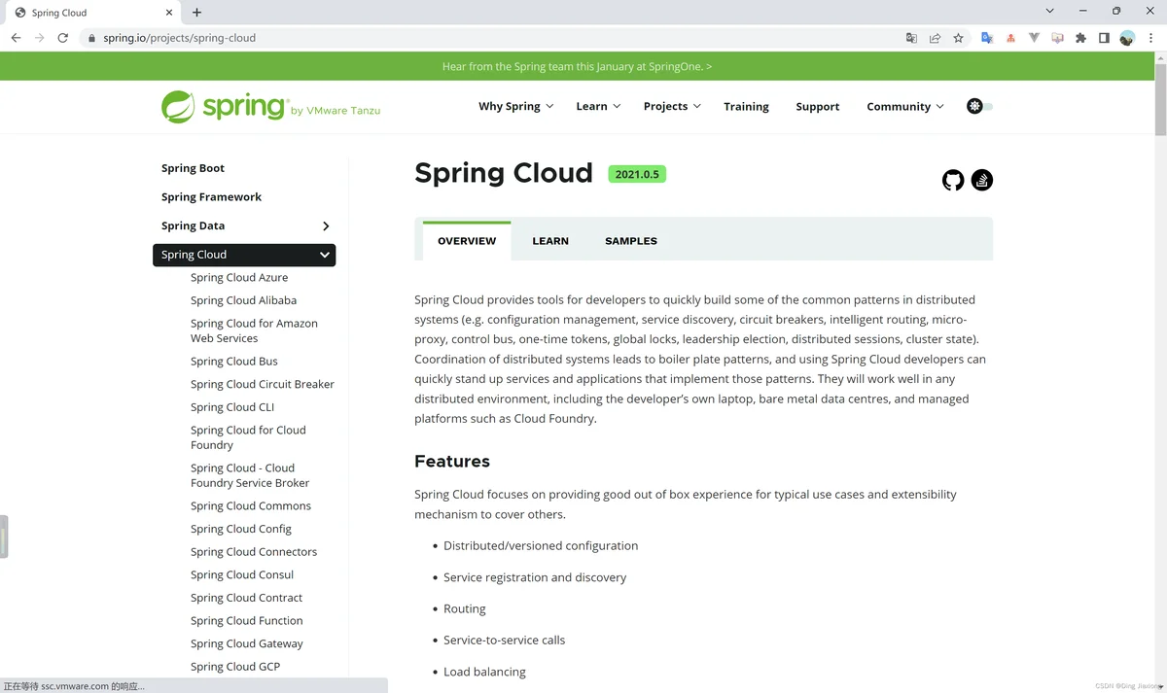Click the "Service-to-service calls" bullet
The image size is (1167, 693).
pos(504,640)
